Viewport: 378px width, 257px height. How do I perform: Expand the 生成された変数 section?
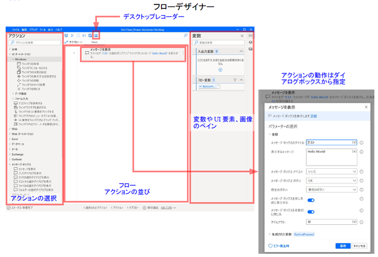[x=270, y=234]
